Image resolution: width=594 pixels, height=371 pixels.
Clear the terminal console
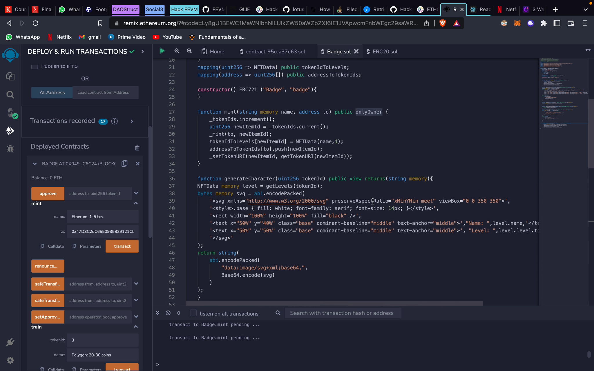pyautogui.click(x=168, y=313)
